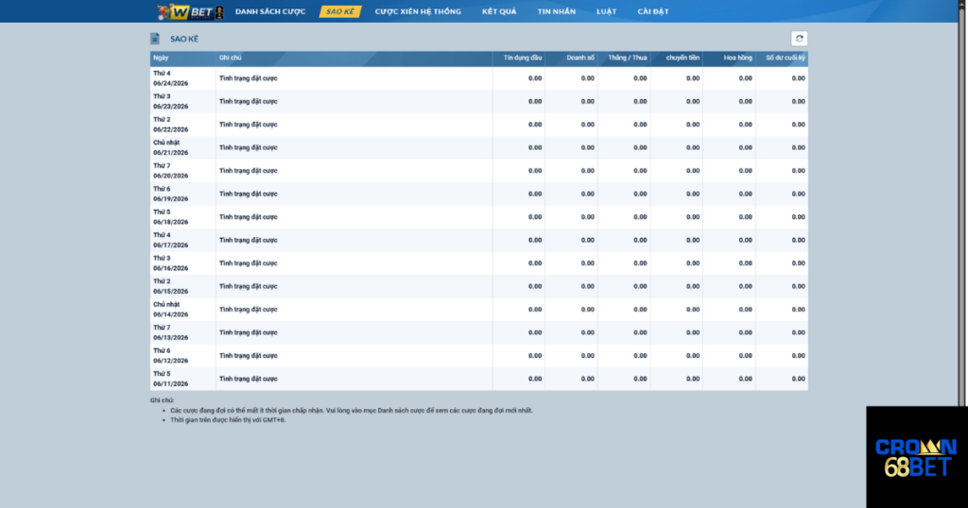Open Tình trạng đặt cược for 06/12/2026
Screen dimensions: 968x508
click(249, 356)
